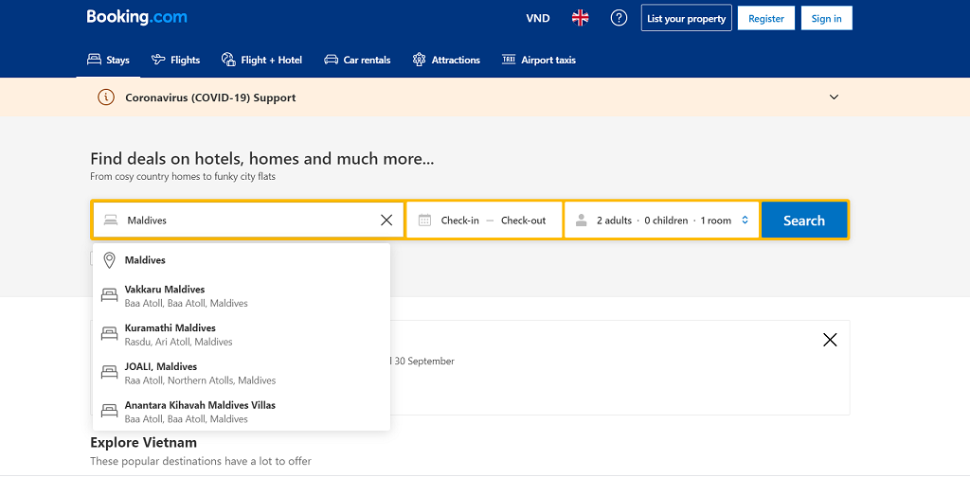This screenshot has width=970, height=477.
Task: Click the Booking.com logo
Action: (136, 17)
